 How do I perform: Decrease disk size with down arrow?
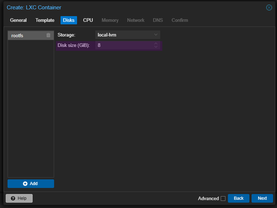[x=156, y=47]
